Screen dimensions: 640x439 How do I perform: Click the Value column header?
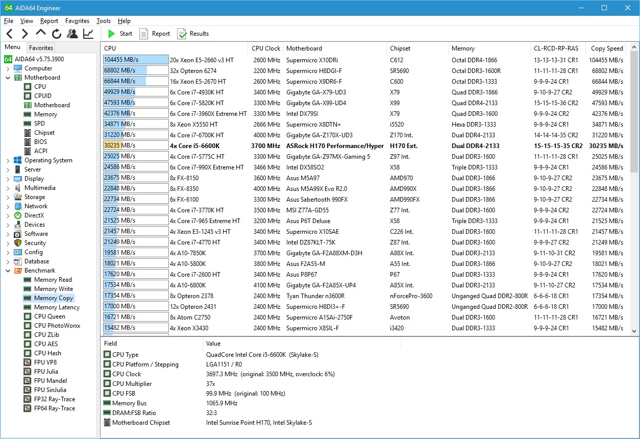(x=302, y=344)
